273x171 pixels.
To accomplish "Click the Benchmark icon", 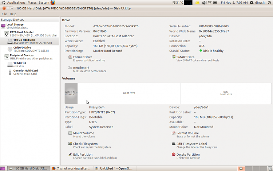I will [70, 67].
